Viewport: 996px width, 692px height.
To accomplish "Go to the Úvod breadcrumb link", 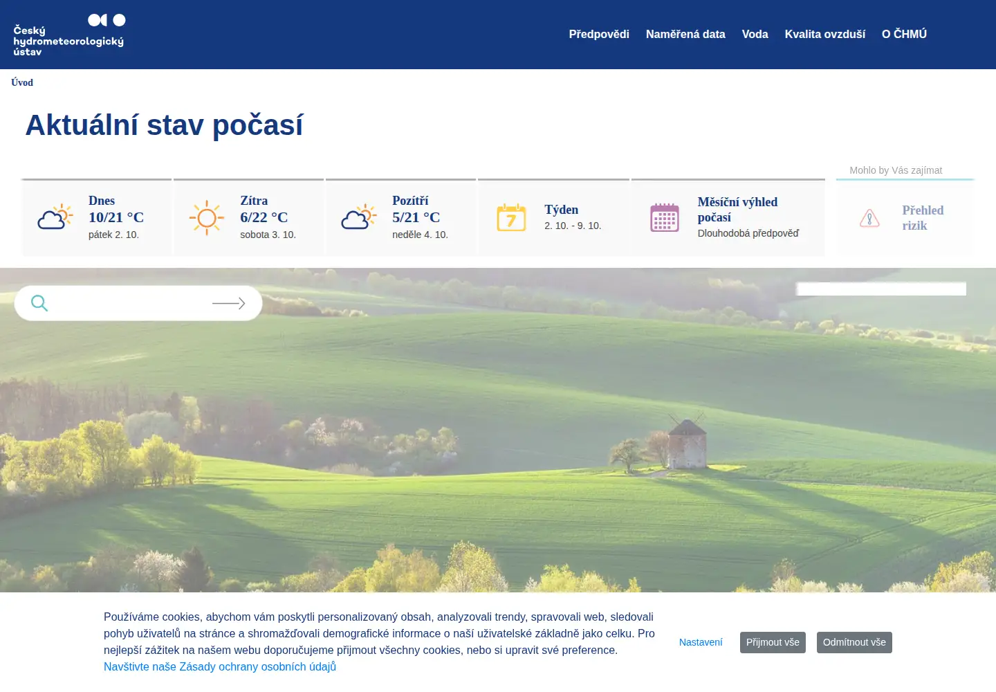I will (22, 82).
